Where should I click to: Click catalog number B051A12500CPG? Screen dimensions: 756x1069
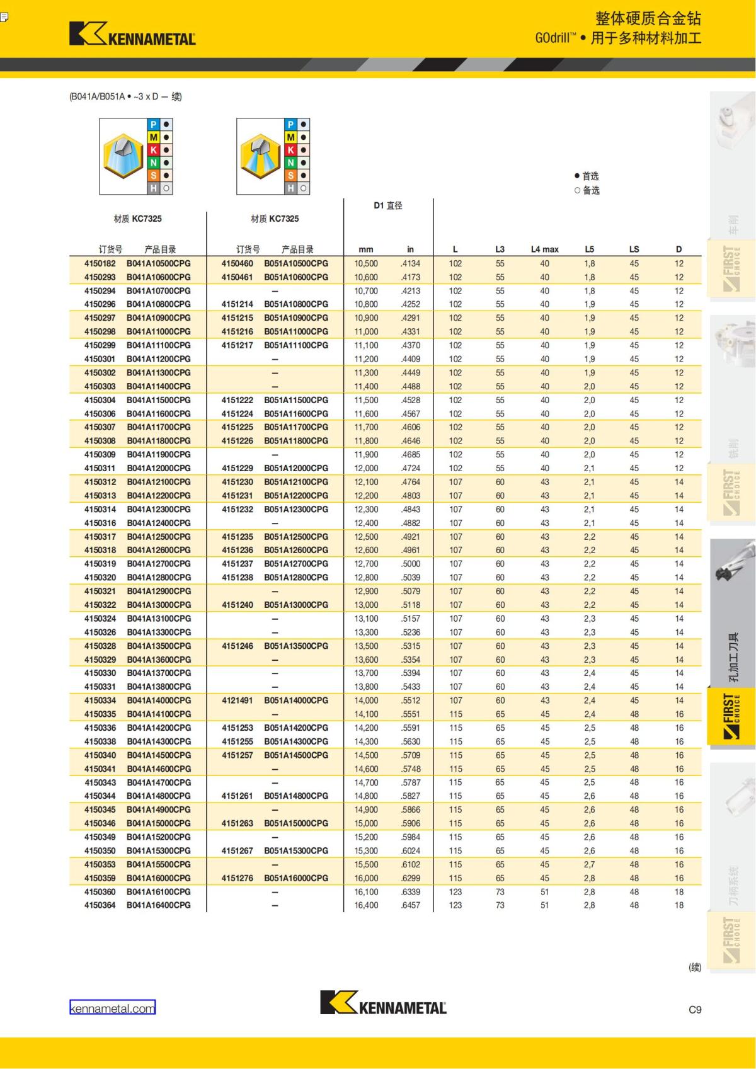pyautogui.click(x=296, y=537)
